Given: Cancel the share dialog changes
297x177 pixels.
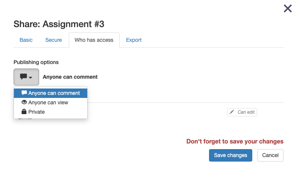Looking at the screenshot, I should point(270,155).
